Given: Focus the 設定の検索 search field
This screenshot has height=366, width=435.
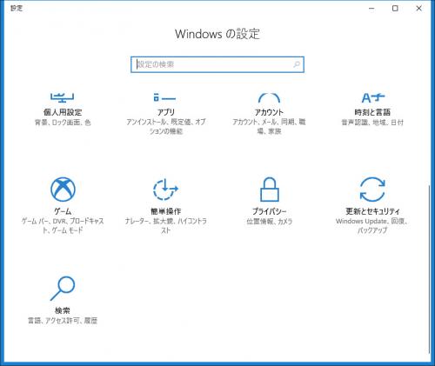Looking at the screenshot, I should point(217,64).
